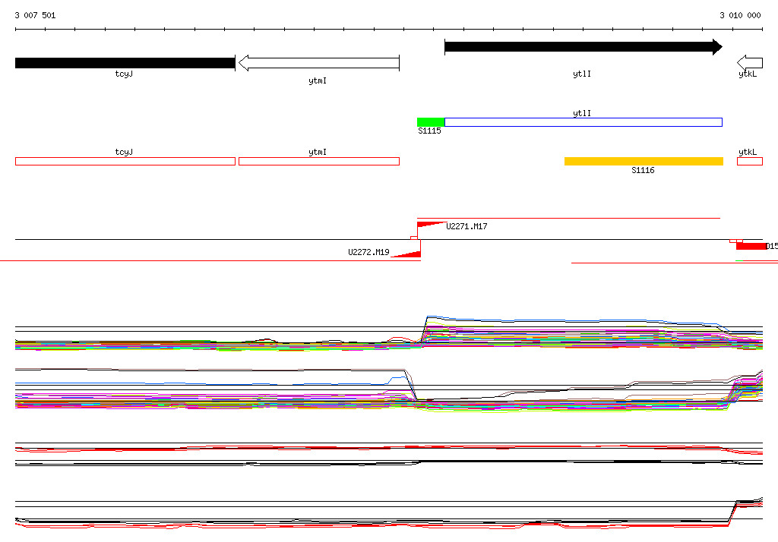Viewport: 778px width, 542px height.
Task: Click the white ytmI gene arrow
Action: [318, 63]
